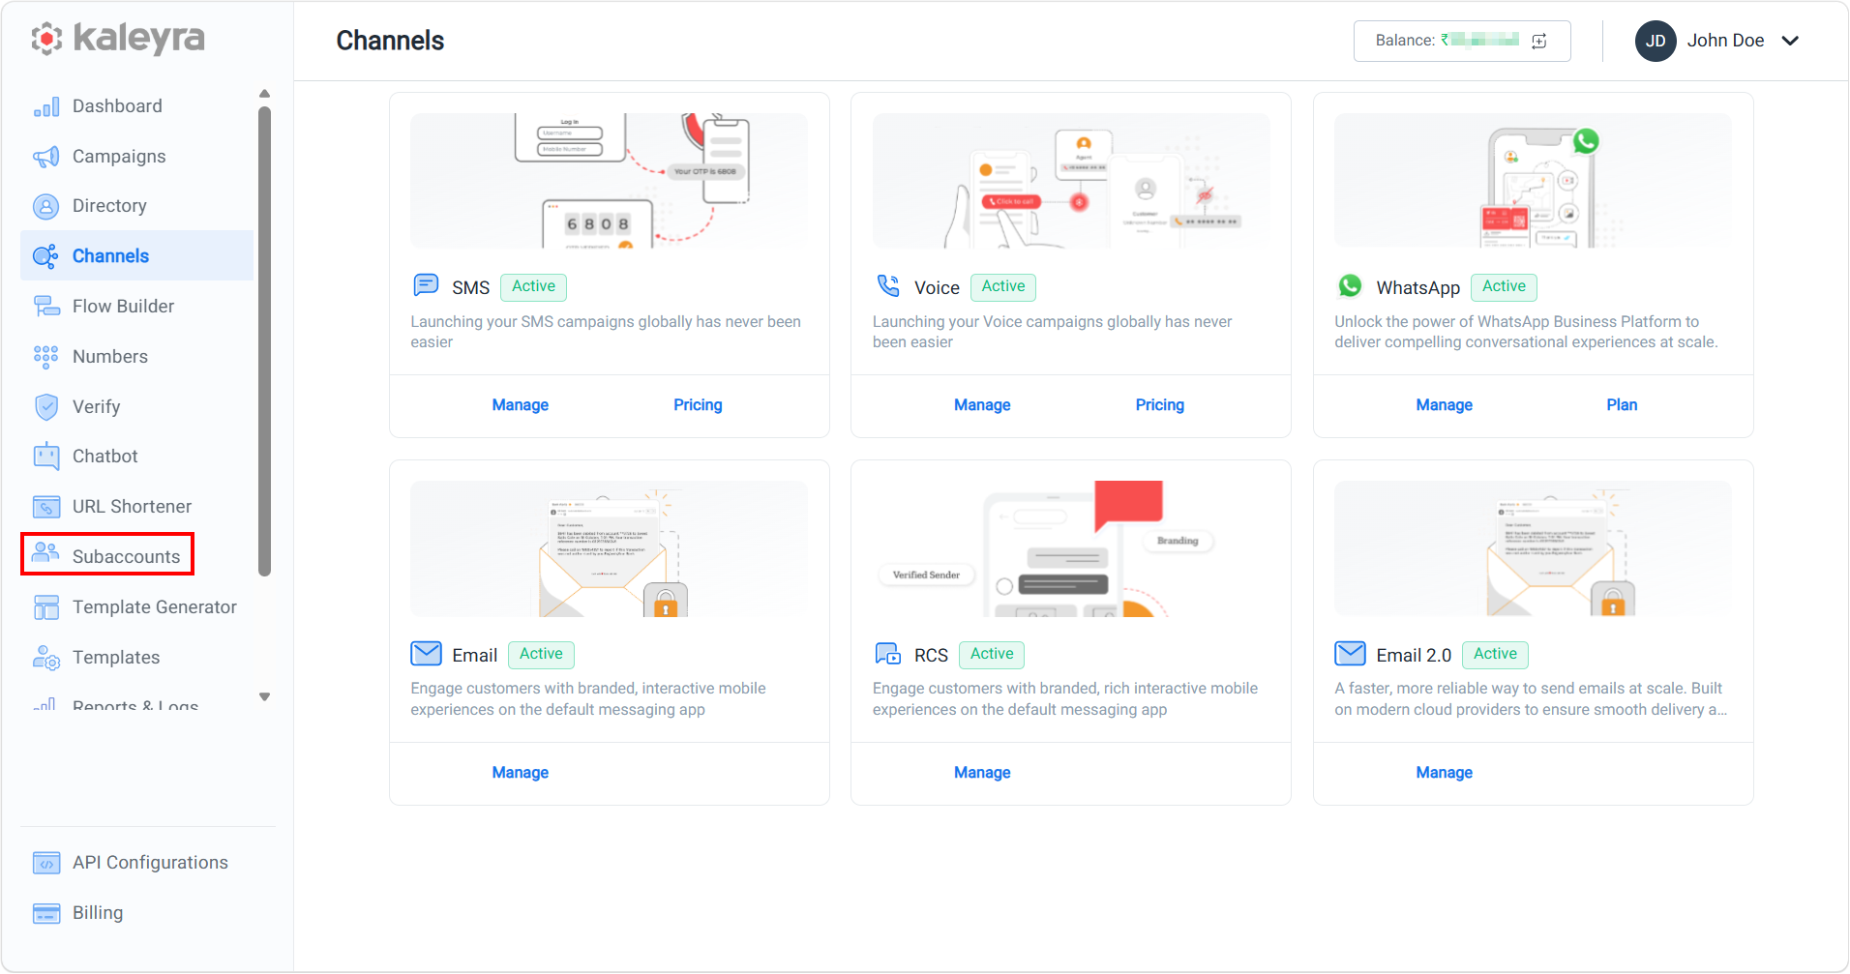Click the Verify shield icon
This screenshot has height=974, width=1850.
46,407
